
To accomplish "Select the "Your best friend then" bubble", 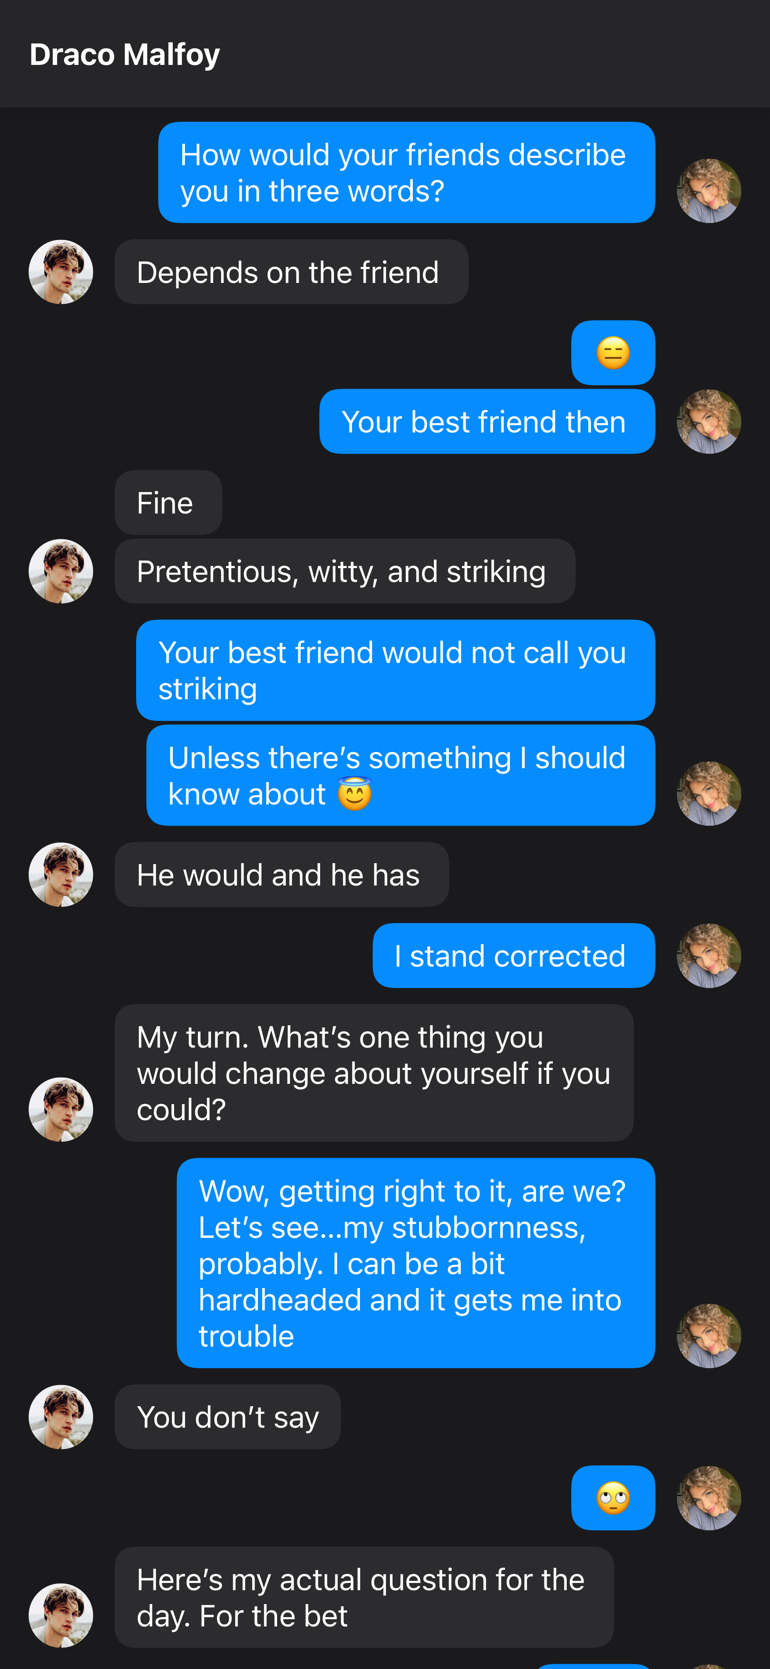I will pos(487,422).
